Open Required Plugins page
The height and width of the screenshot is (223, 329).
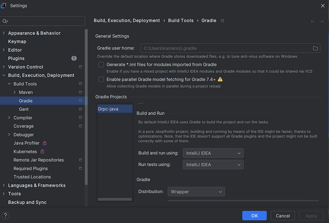point(31,169)
